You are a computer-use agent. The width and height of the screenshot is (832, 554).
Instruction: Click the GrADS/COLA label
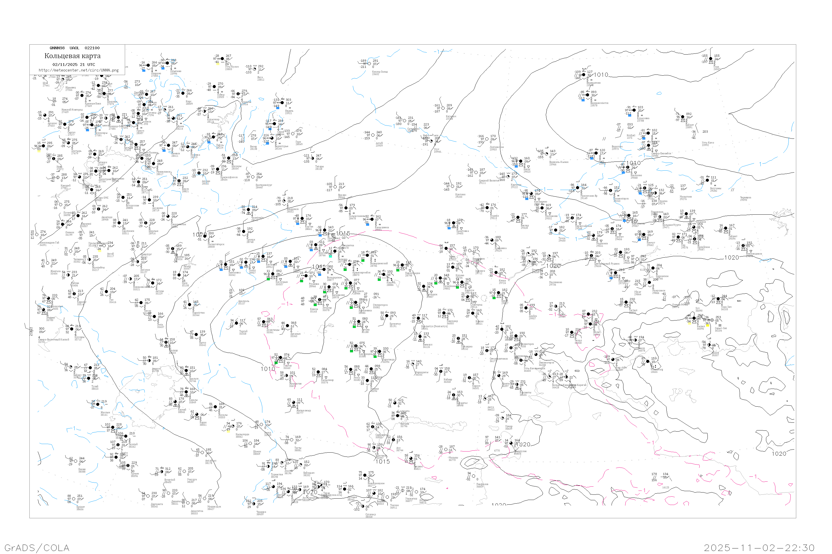[37, 548]
